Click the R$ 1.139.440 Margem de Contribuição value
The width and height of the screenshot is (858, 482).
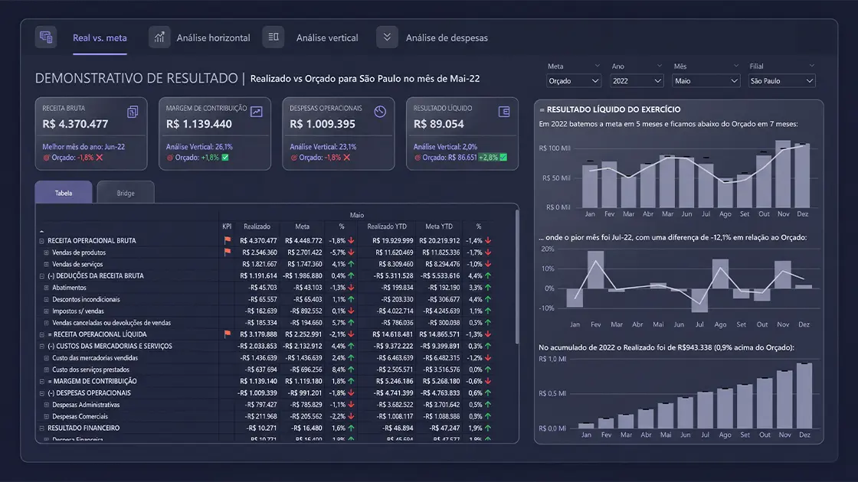[198, 124]
